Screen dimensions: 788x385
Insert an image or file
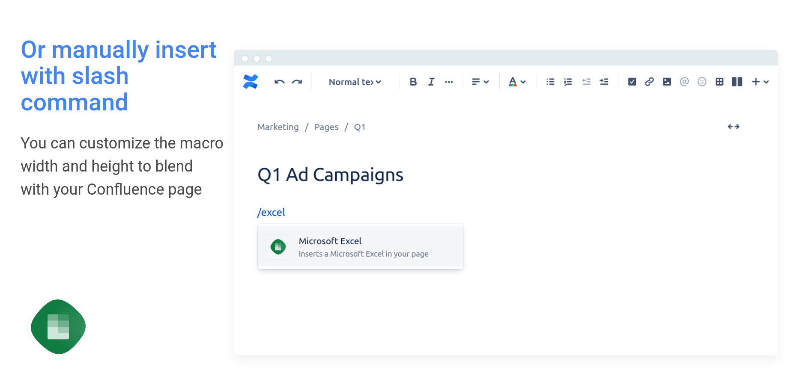[x=667, y=82]
